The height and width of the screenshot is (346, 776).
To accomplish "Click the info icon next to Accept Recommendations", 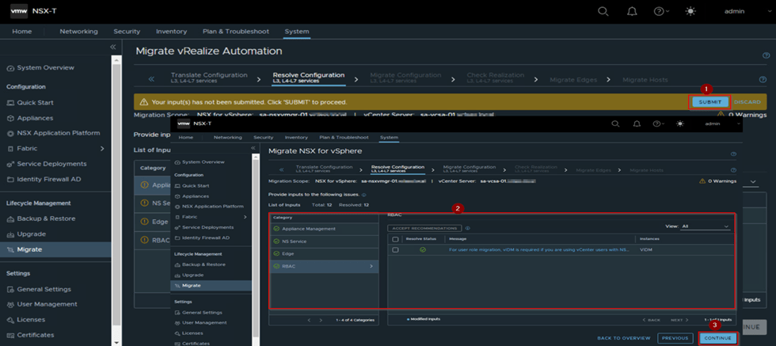I will pos(467,228).
